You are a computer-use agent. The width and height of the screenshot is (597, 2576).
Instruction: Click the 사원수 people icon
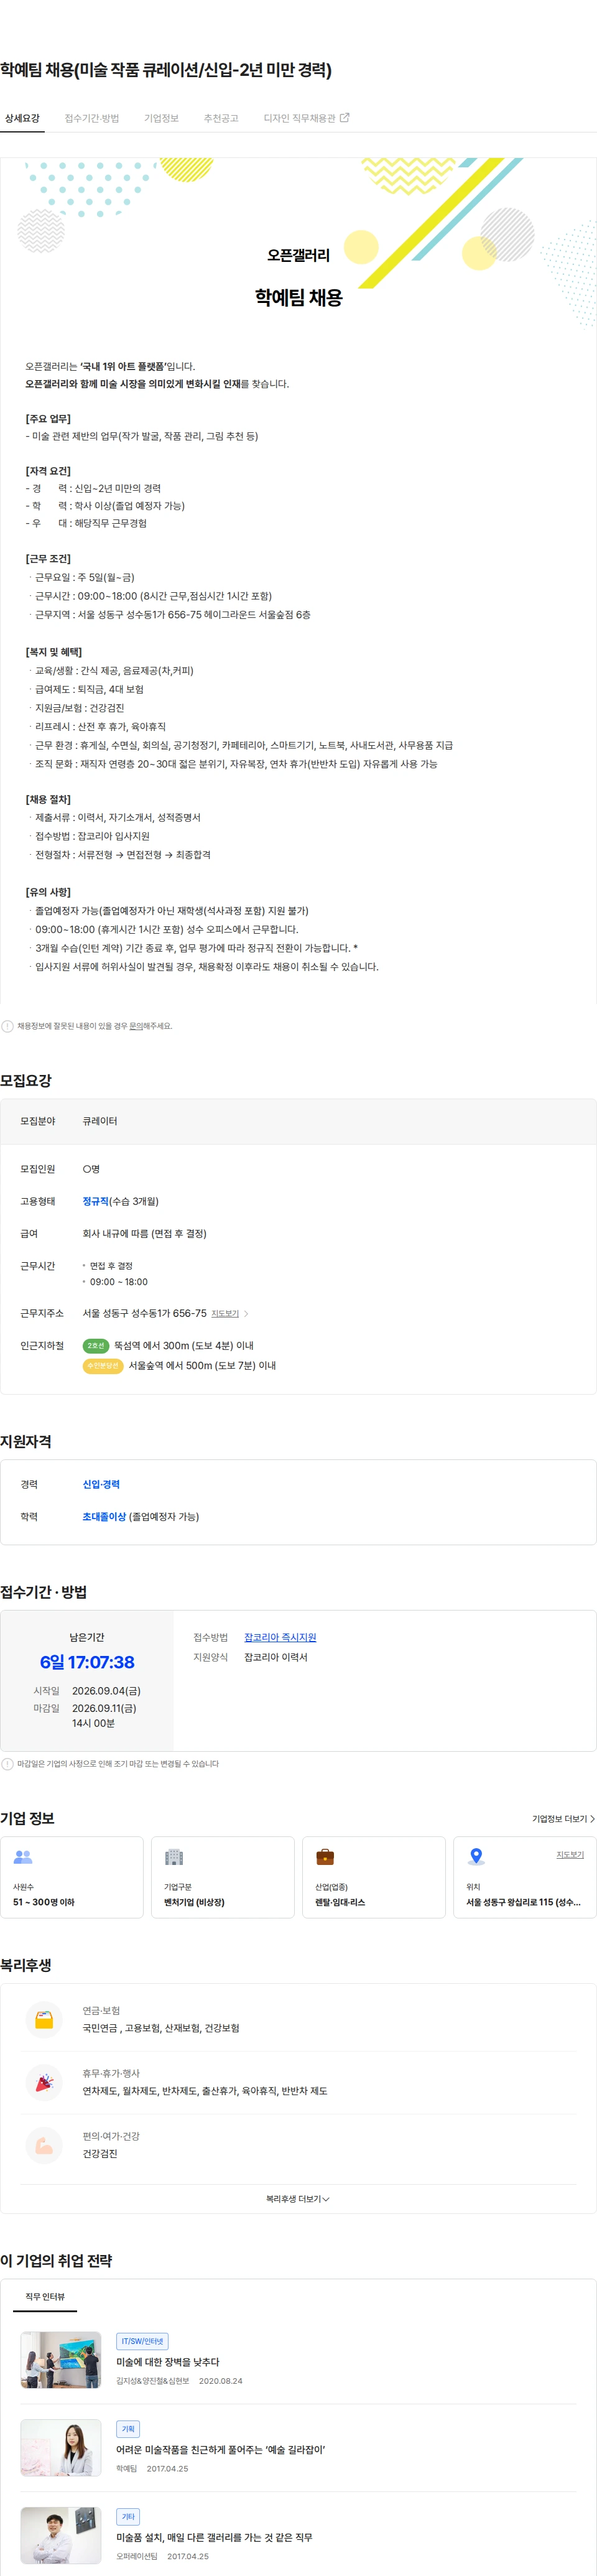tap(23, 1857)
